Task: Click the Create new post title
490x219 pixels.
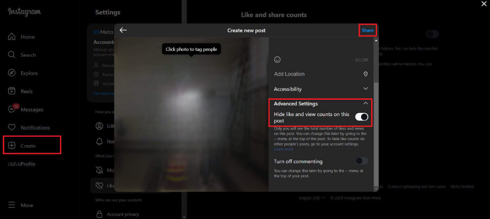Action: (x=246, y=30)
